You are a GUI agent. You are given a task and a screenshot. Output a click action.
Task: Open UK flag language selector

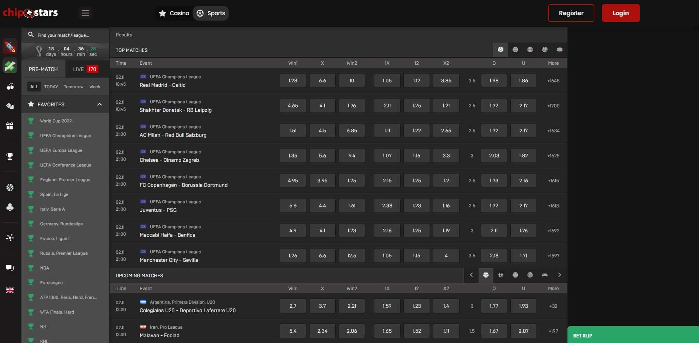click(x=10, y=290)
